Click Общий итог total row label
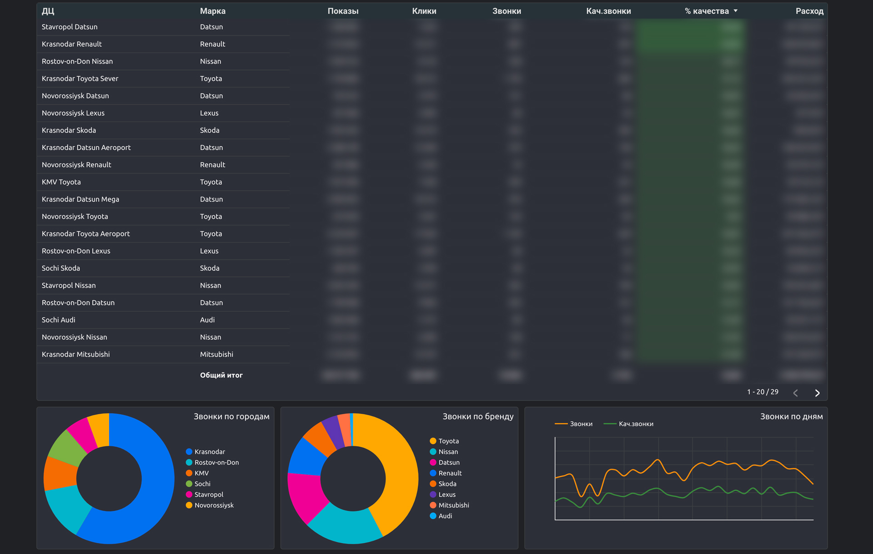Screen dimensions: 873x554 click(221, 376)
